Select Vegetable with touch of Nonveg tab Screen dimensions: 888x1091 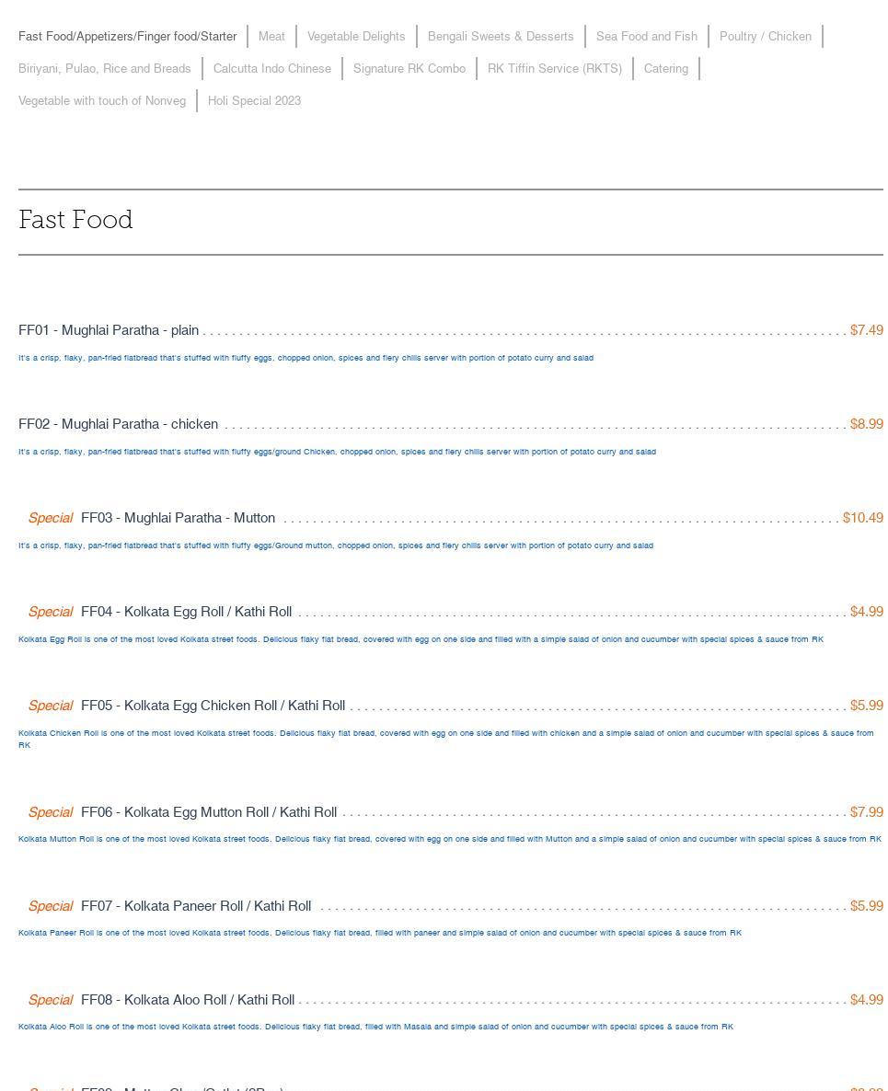[102, 101]
